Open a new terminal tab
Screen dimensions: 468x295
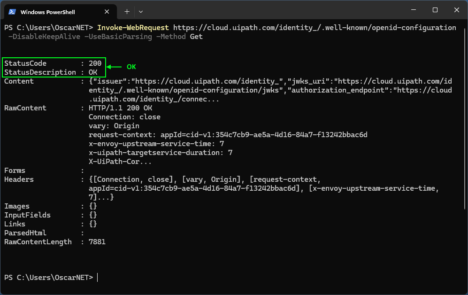(x=127, y=12)
